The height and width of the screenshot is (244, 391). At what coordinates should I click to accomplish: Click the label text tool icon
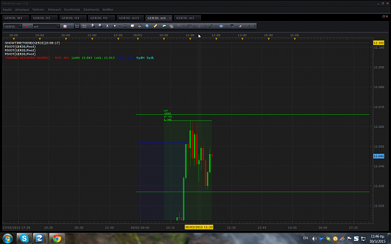232,26
